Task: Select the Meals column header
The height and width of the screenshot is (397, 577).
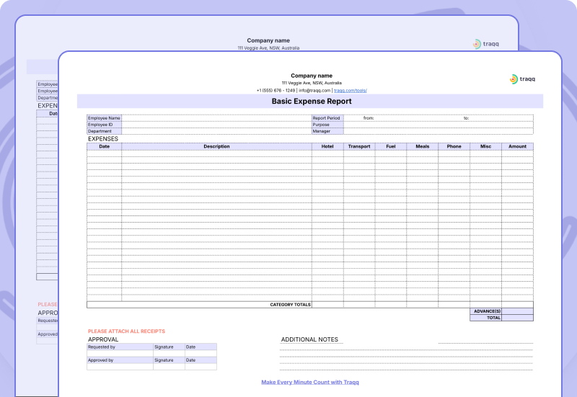Action: tap(423, 146)
